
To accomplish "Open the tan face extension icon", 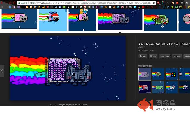I will pyautogui.click(x=173, y=3).
